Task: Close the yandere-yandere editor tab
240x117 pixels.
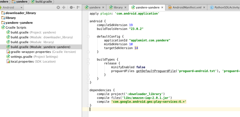Action: click(x=162, y=7)
